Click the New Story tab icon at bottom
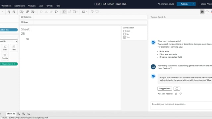Viewport: 212px width, 119px height. 28,114
